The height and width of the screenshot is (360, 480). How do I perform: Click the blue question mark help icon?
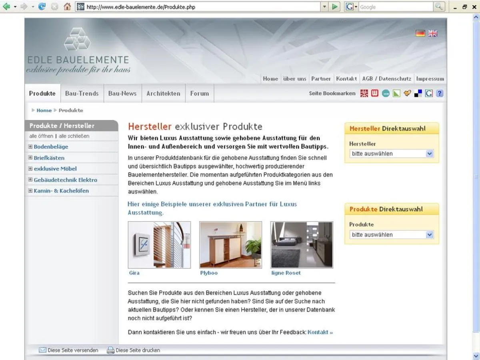(x=440, y=94)
